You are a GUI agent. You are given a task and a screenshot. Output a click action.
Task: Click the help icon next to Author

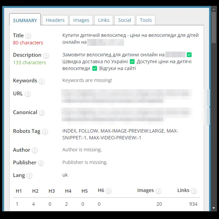coord(35,150)
